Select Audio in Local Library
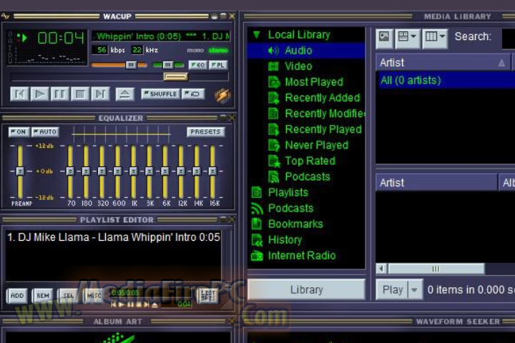This screenshot has height=343, width=515. coord(306,51)
